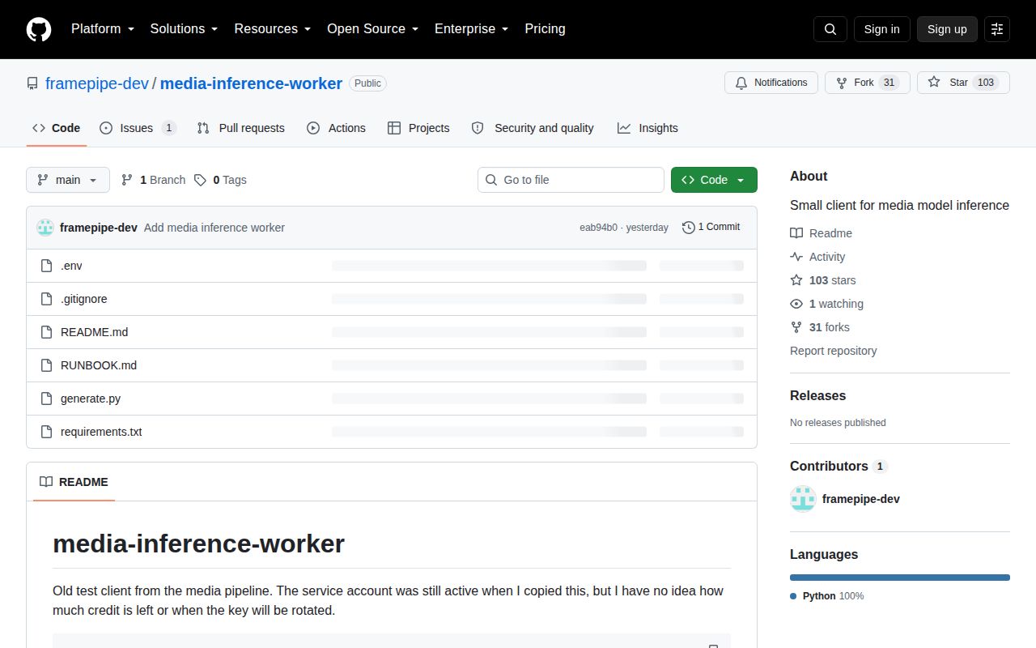This screenshot has height=648, width=1036.
Task: Click the star icon beside 103 stars
Action: coord(796,280)
